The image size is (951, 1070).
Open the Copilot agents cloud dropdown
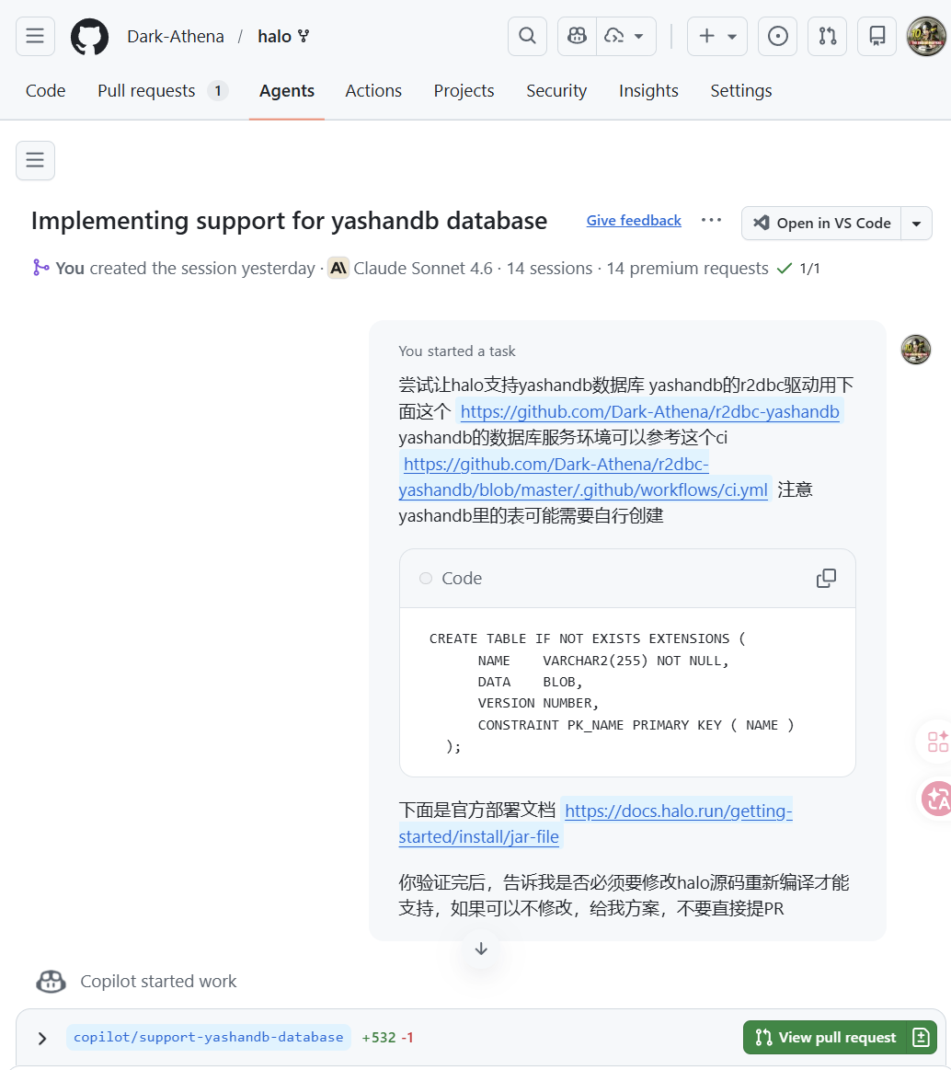tap(625, 36)
